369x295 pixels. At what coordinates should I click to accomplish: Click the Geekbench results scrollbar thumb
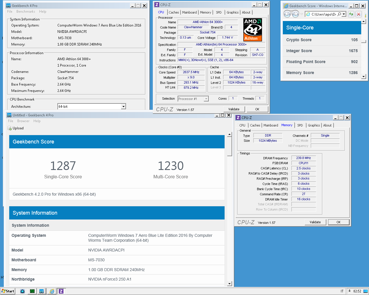coord(229,146)
